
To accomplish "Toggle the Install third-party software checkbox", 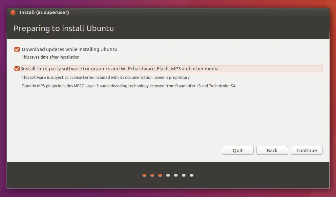I will pos(17,69).
